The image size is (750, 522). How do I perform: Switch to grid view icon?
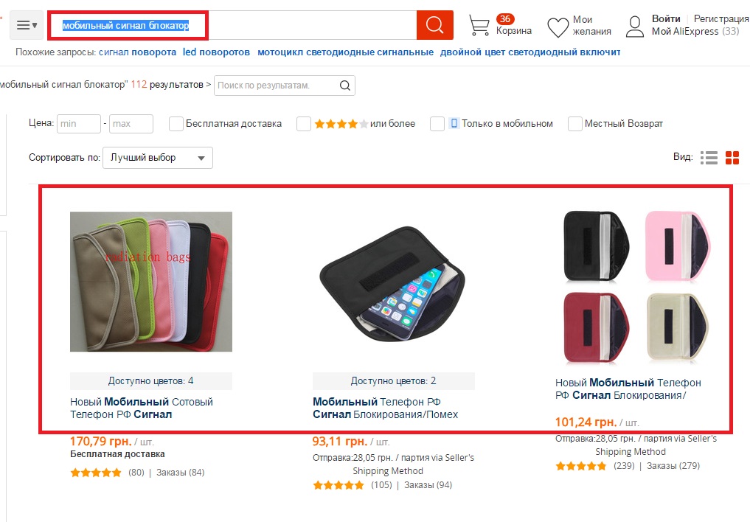[732, 158]
